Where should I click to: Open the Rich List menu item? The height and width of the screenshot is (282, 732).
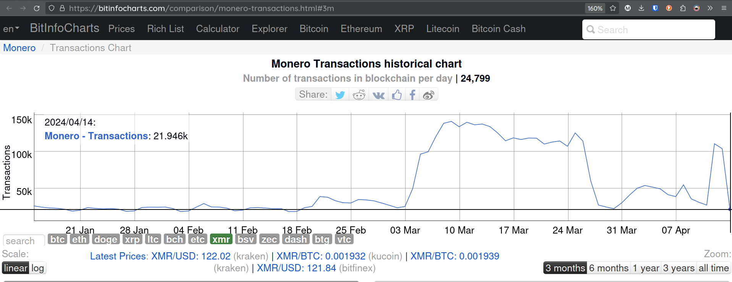[x=165, y=29]
